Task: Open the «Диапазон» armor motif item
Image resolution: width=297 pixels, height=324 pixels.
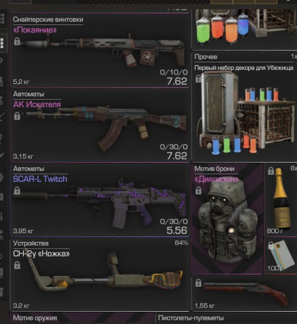Action: (227, 219)
